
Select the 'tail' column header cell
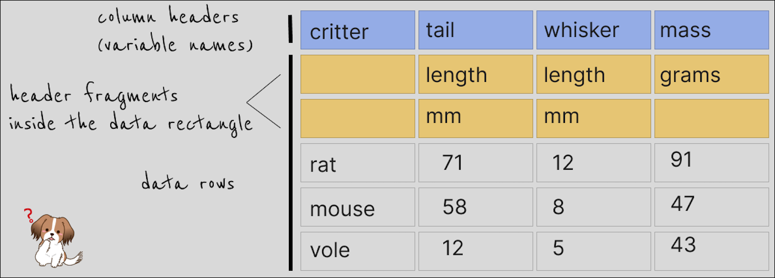click(x=476, y=30)
